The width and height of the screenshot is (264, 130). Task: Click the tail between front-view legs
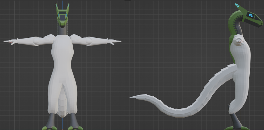63,105
